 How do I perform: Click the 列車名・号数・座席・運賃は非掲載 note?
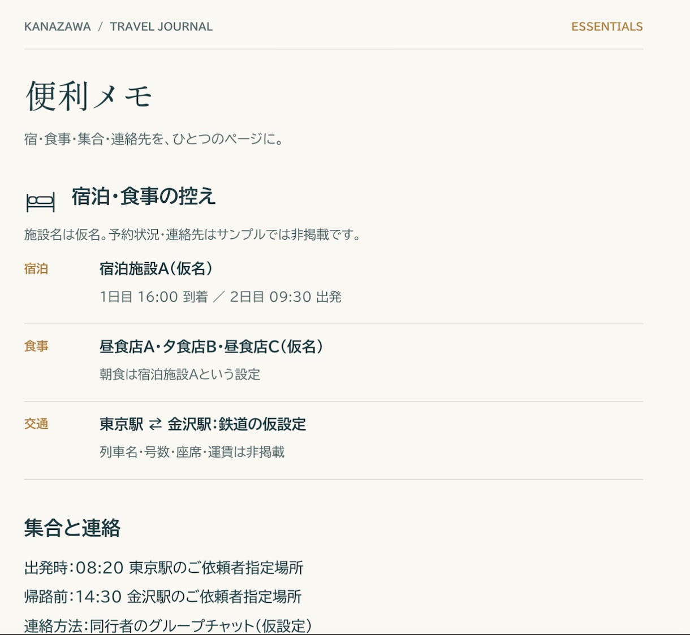click(192, 452)
